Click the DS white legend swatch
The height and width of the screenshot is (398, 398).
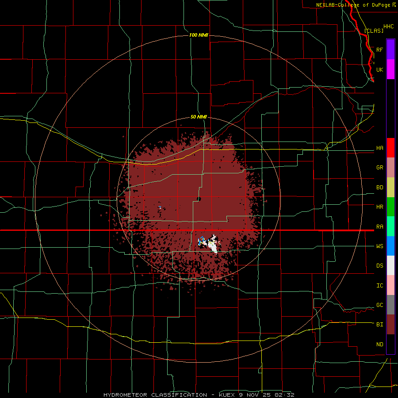(390, 265)
